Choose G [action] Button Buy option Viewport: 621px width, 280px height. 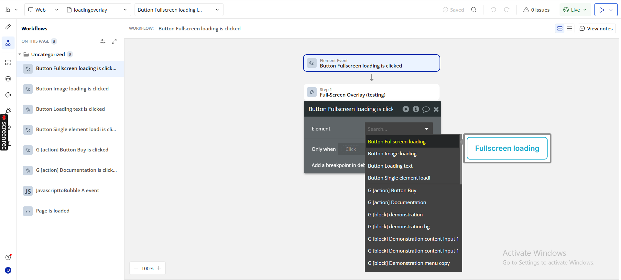pyautogui.click(x=392, y=191)
